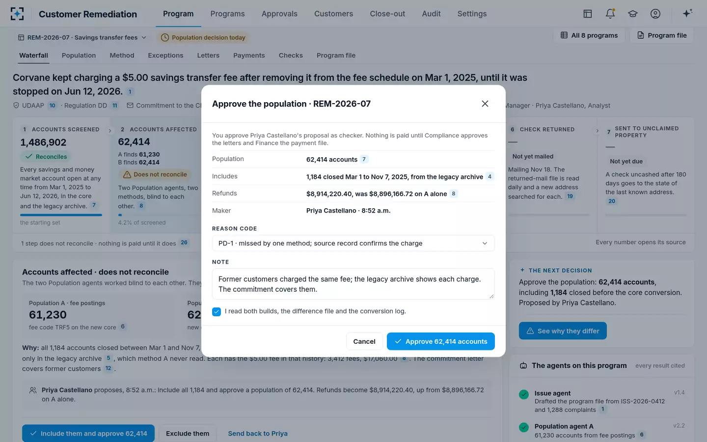Go to the Audit section

(431, 14)
